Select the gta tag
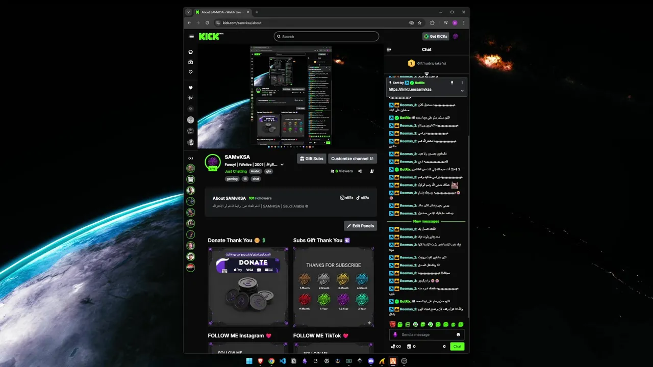 click(268, 171)
